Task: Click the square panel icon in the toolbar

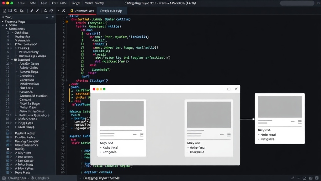Action: pos(10,11)
